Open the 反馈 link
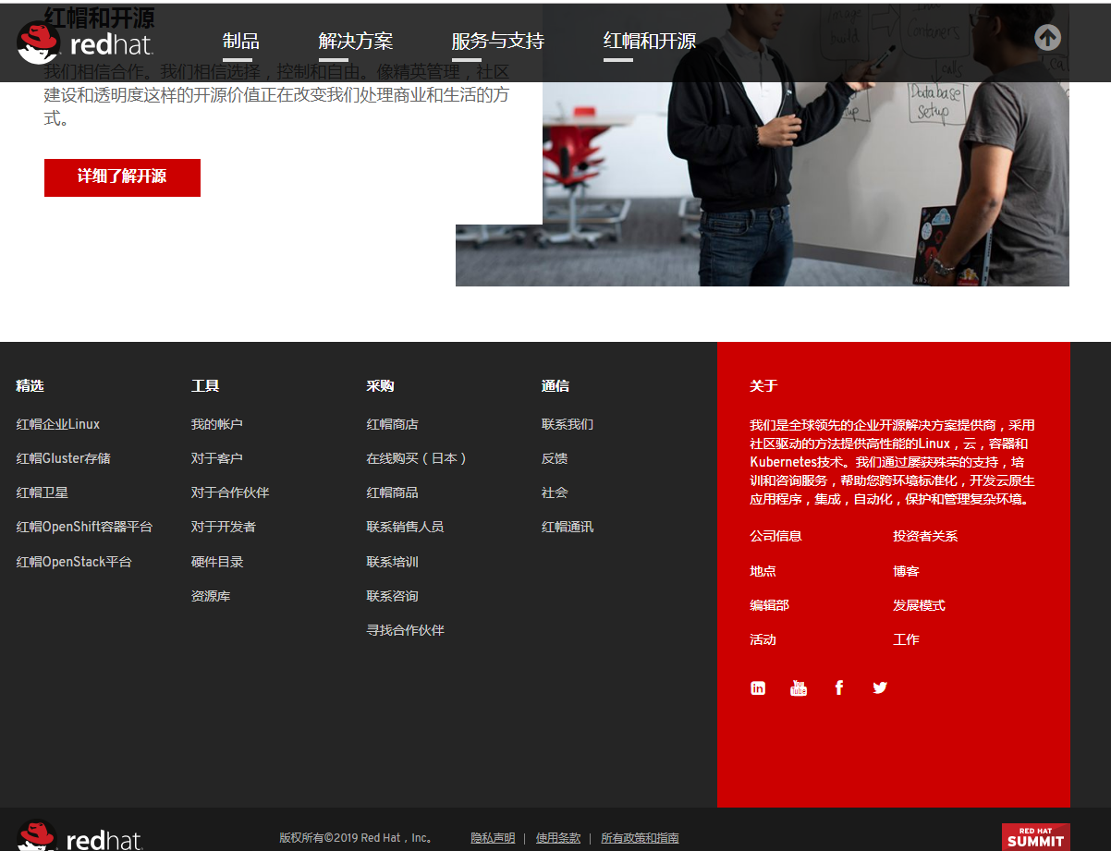Screen dimensions: 1111x851 click(x=555, y=458)
